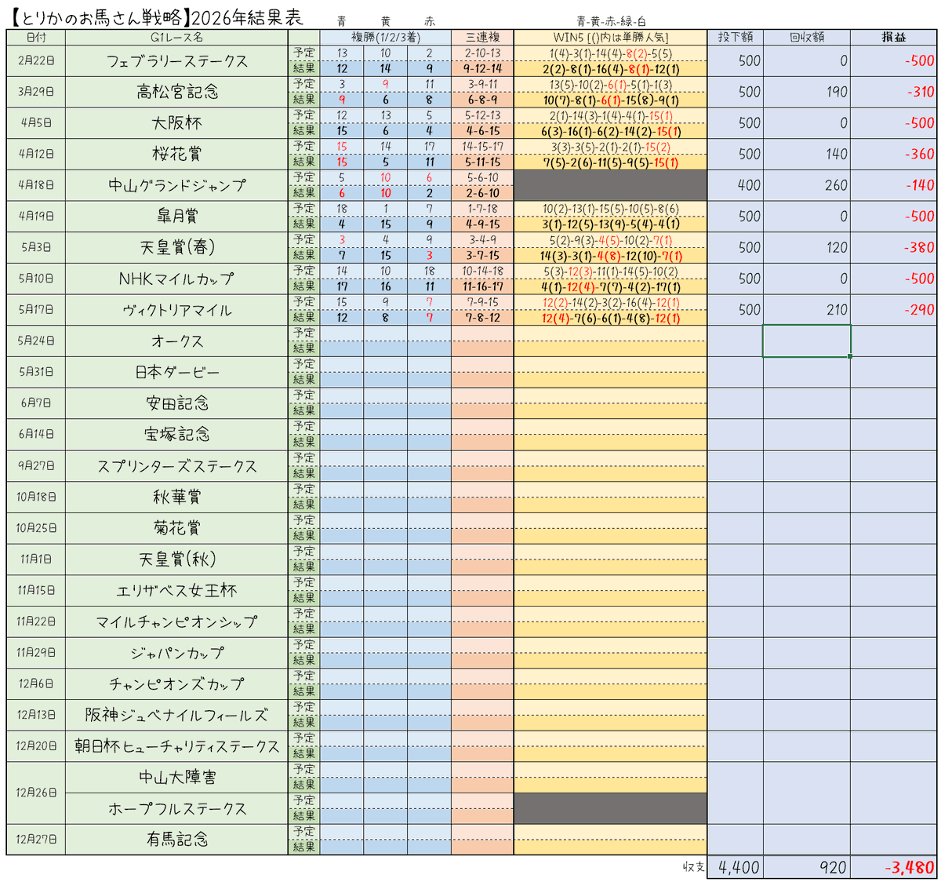The height and width of the screenshot is (882, 941).
Task: Click the NHKマイルカップ race cell
Action: [x=176, y=279]
